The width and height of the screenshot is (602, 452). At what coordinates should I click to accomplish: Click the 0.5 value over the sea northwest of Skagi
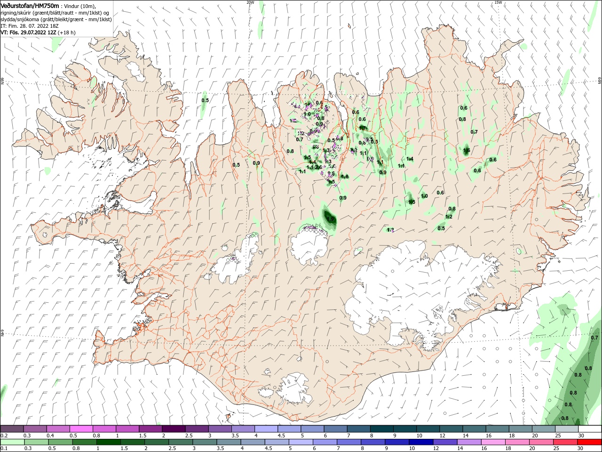205,100
